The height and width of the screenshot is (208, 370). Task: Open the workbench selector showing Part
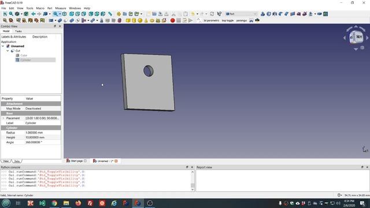[x=241, y=14]
